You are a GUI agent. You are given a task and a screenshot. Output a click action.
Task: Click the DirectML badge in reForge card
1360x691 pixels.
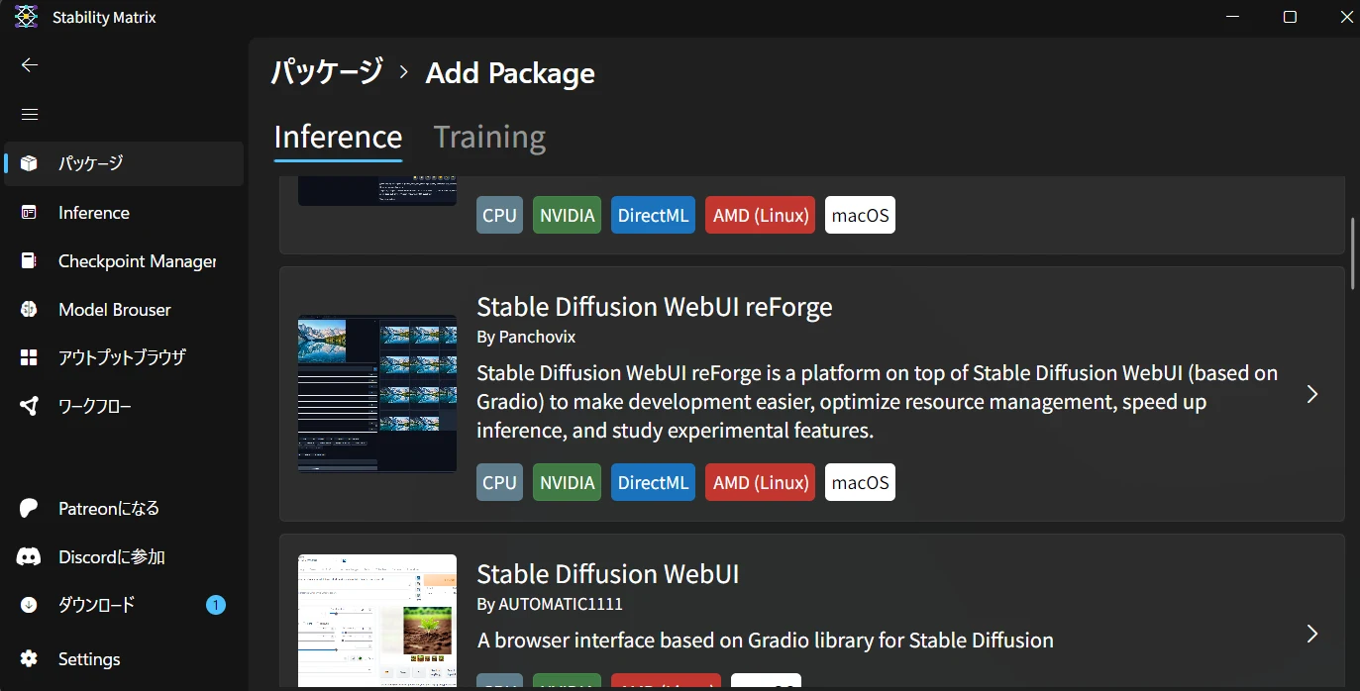pos(653,482)
